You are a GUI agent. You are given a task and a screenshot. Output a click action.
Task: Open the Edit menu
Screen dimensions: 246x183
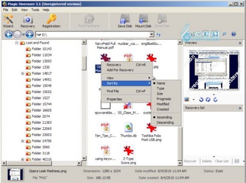pos(14,10)
